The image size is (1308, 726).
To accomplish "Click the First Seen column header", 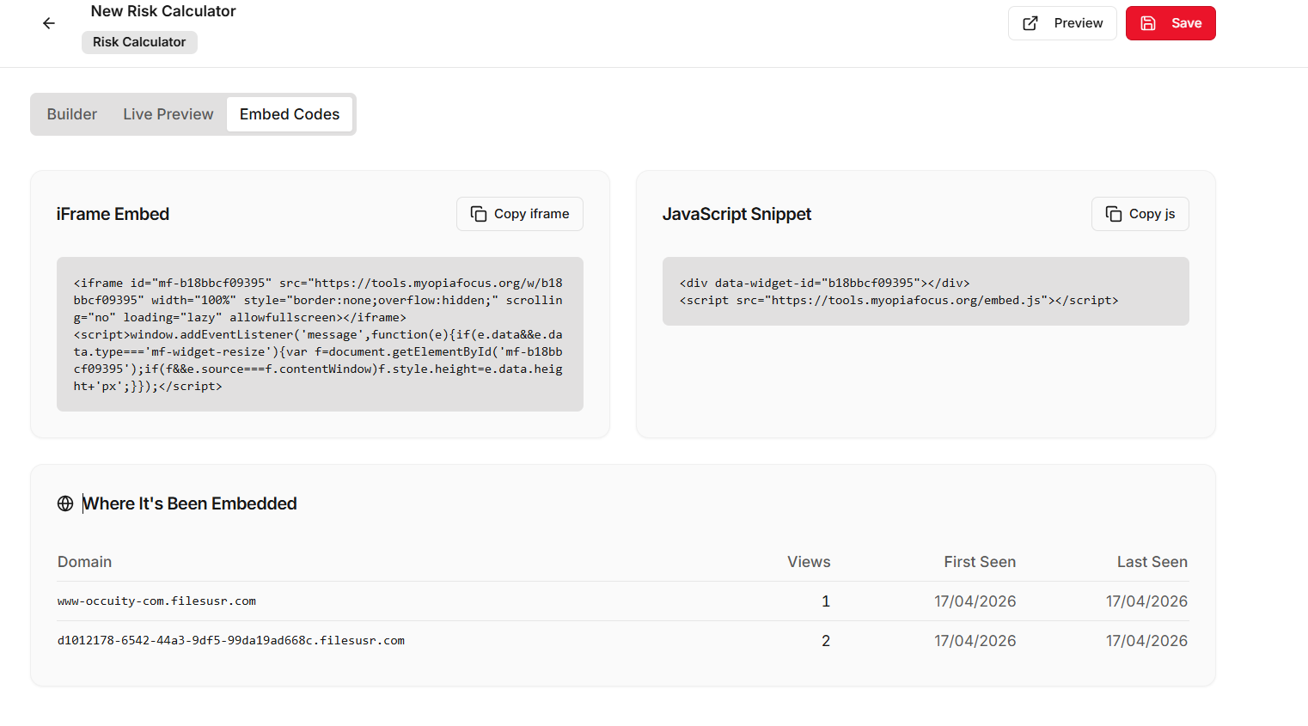I will coord(980,562).
